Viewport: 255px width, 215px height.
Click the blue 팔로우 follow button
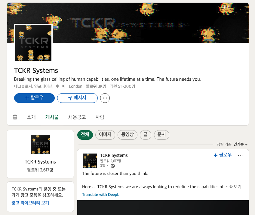tap(34, 98)
